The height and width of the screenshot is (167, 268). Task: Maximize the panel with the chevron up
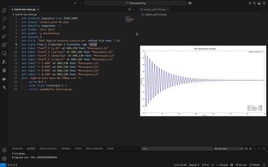tap(259, 149)
